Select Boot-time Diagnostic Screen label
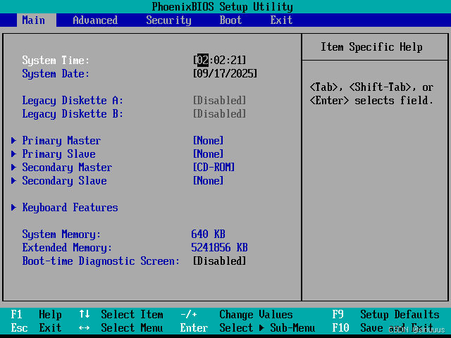Image resolution: width=451 pixels, height=338 pixels. click(x=101, y=261)
